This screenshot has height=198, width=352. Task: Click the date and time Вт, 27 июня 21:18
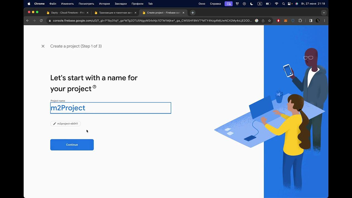click(313, 4)
